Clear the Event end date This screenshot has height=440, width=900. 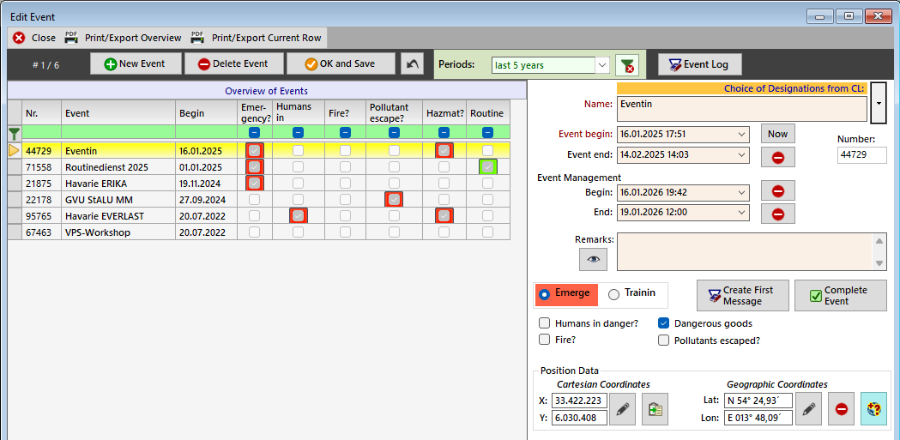click(777, 157)
